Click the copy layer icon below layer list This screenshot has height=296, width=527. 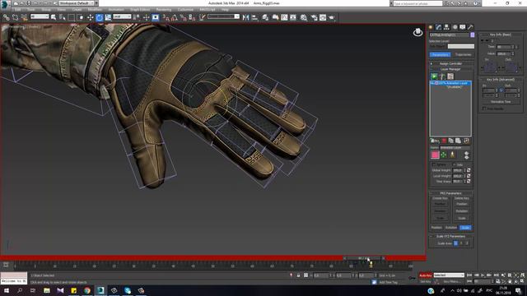tap(450, 141)
